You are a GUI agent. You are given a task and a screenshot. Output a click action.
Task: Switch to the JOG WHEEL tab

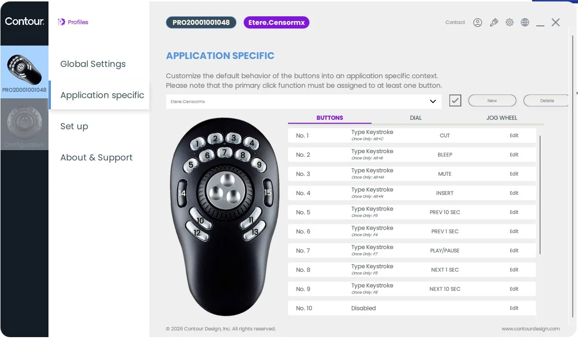click(x=502, y=118)
